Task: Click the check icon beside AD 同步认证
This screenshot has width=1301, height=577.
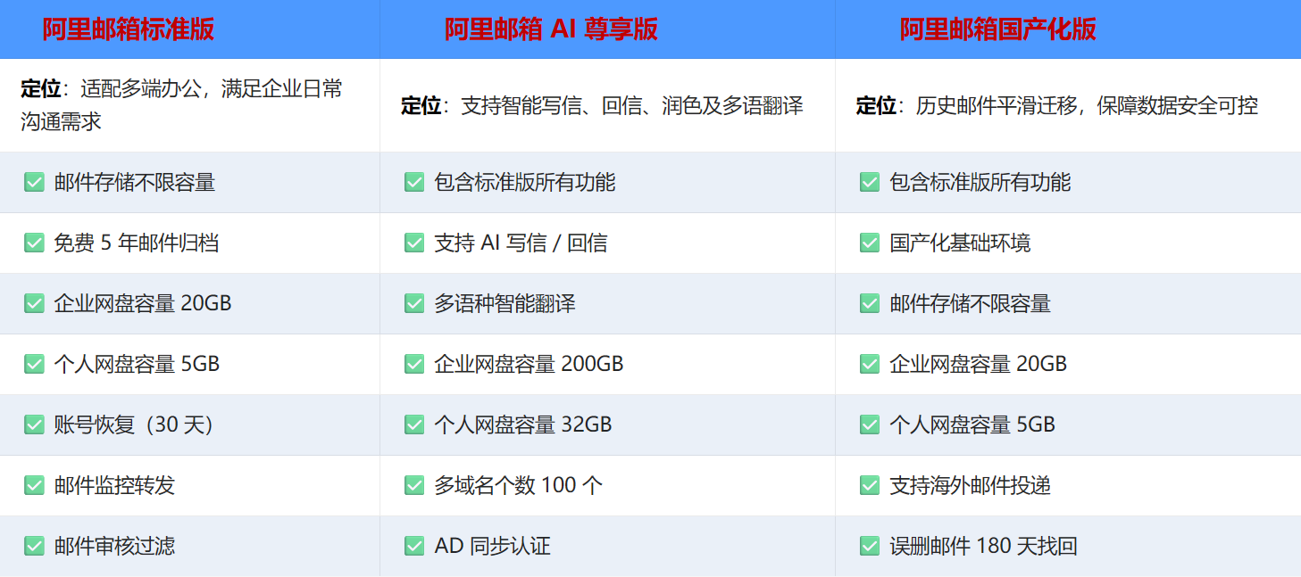Action: coord(414,546)
